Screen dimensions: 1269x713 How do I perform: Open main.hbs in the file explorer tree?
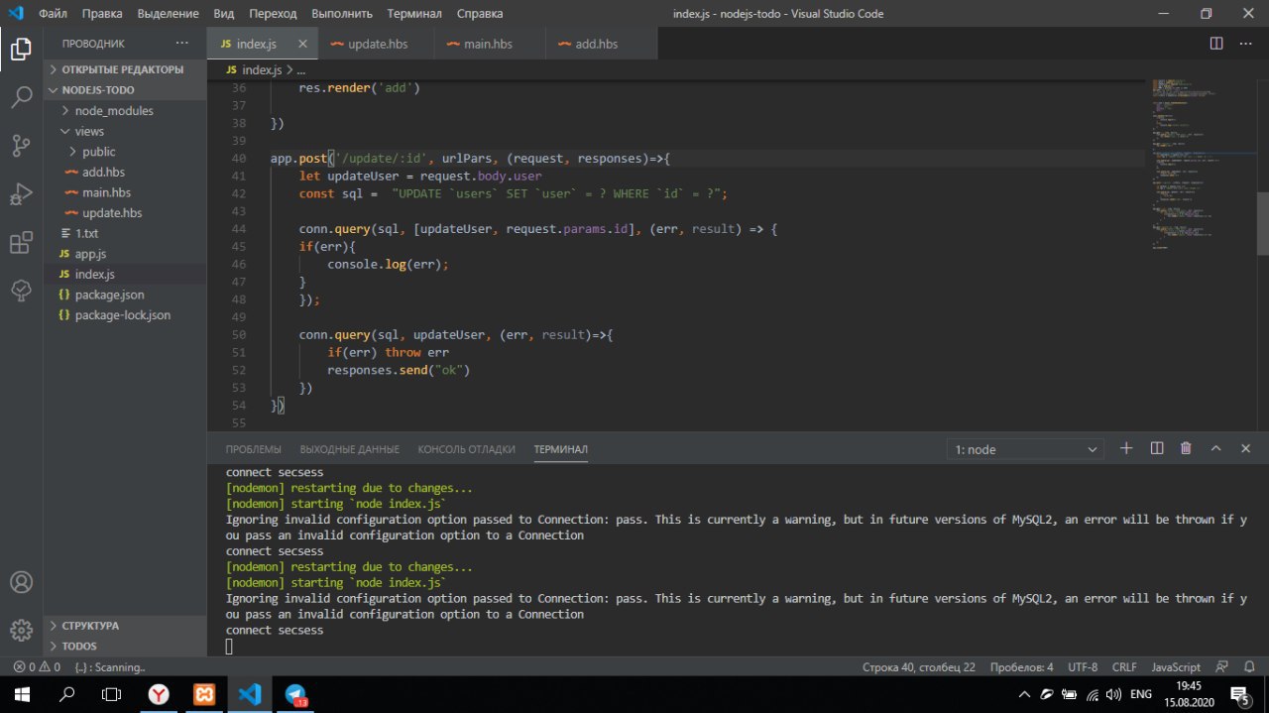[126, 192]
